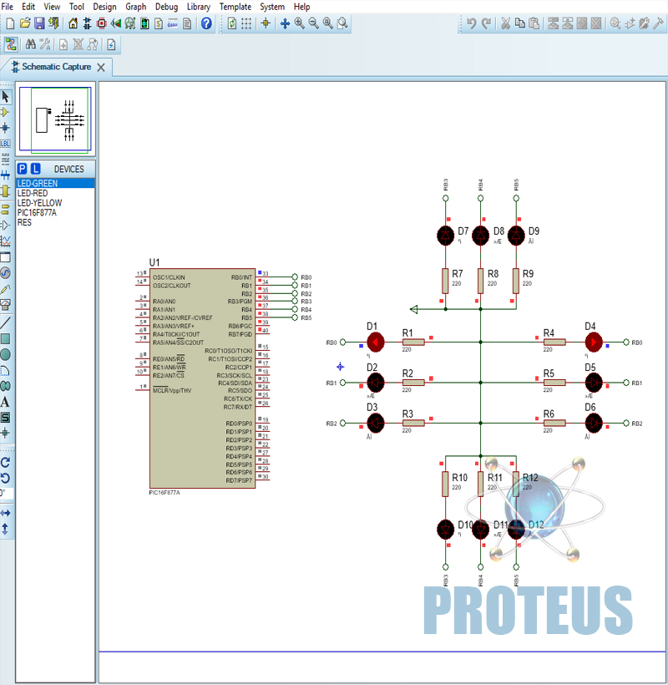
Task: Select PIC16F877A in the devices list
Action: click(x=37, y=213)
